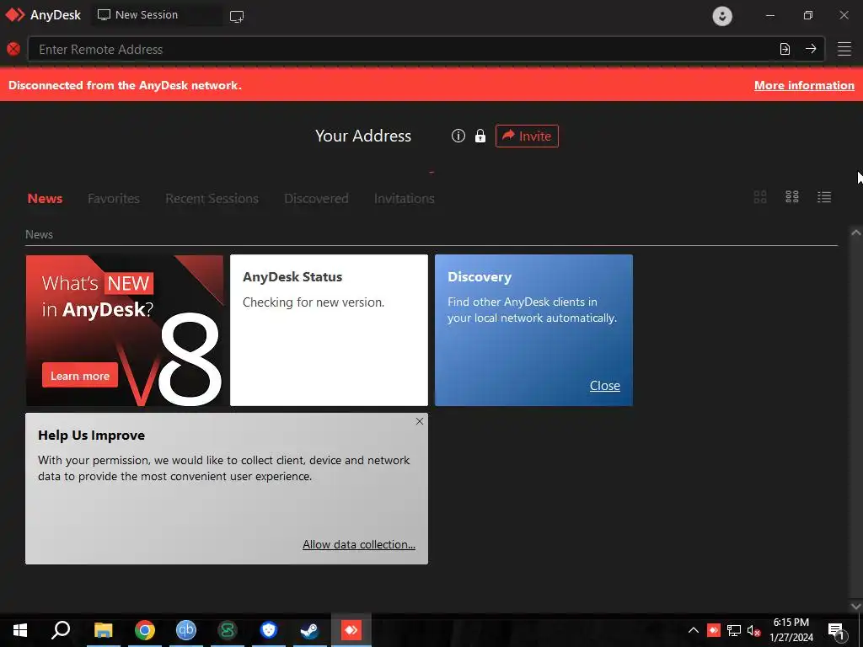Select the News tab
This screenshot has width=863, height=647.
(46, 199)
